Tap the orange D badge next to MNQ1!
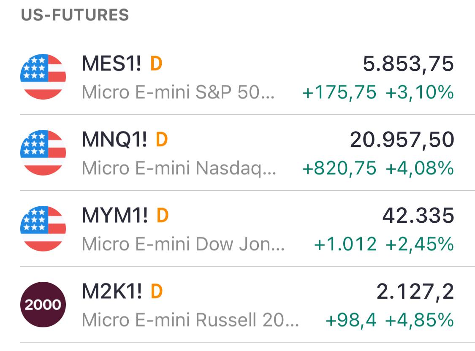This screenshot has width=475, height=351. pos(162,140)
